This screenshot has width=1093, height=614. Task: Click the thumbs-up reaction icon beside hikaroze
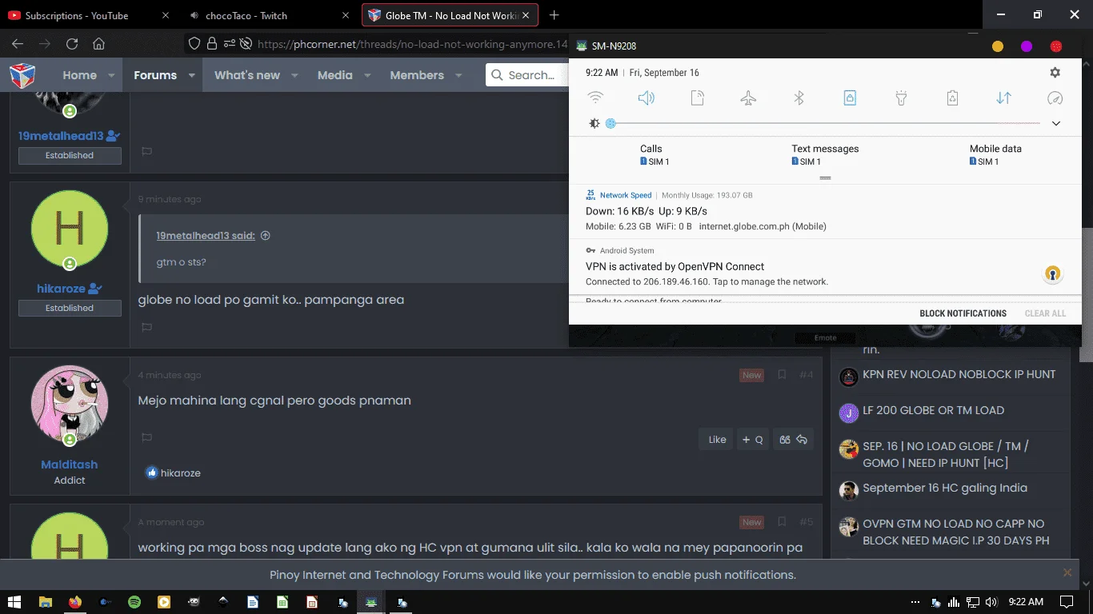(151, 472)
